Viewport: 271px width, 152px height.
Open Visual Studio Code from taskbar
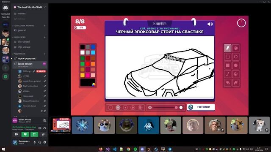tap(115, 149)
